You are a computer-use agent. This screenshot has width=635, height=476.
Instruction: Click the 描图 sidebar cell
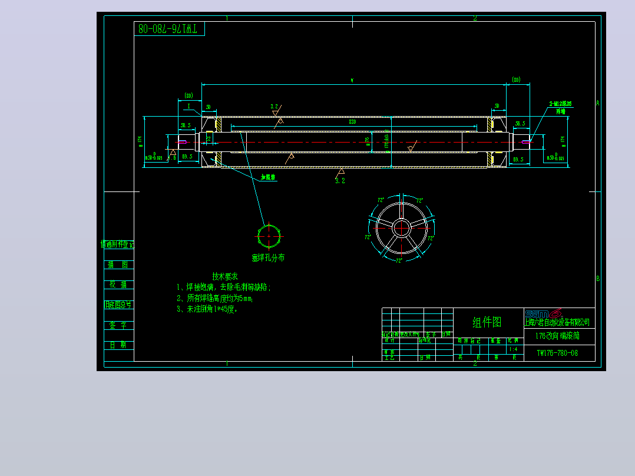click(x=118, y=265)
